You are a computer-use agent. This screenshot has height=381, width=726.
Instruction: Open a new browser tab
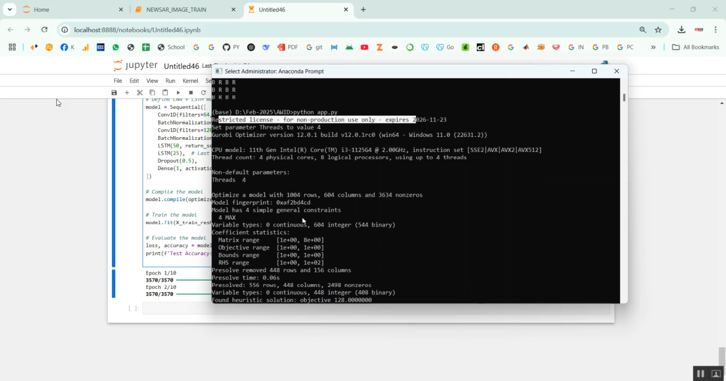(363, 9)
